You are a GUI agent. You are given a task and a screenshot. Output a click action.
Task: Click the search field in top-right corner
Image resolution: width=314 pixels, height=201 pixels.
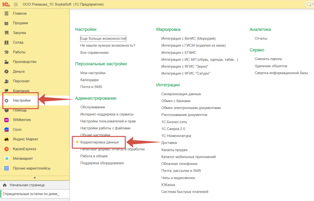pos(310,4)
